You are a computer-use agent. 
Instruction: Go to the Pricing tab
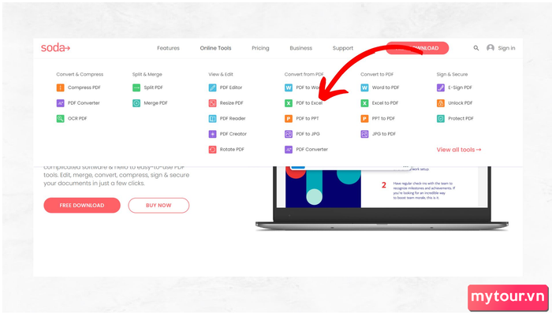[x=260, y=48]
